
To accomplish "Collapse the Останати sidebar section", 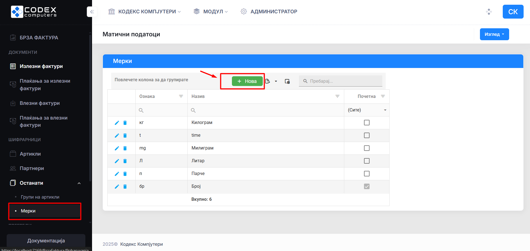I will (x=79, y=183).
